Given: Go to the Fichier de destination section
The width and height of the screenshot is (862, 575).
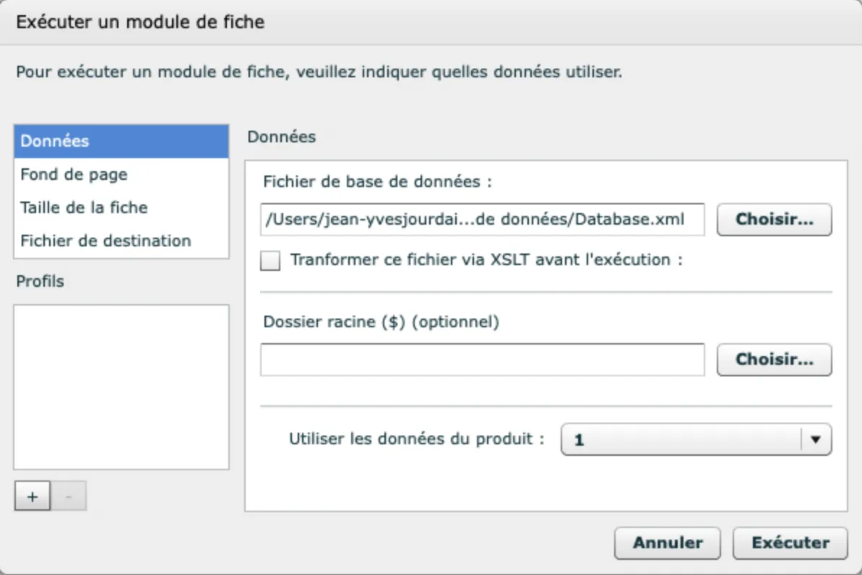Looking at the screenshot, I should pos(105,241).
